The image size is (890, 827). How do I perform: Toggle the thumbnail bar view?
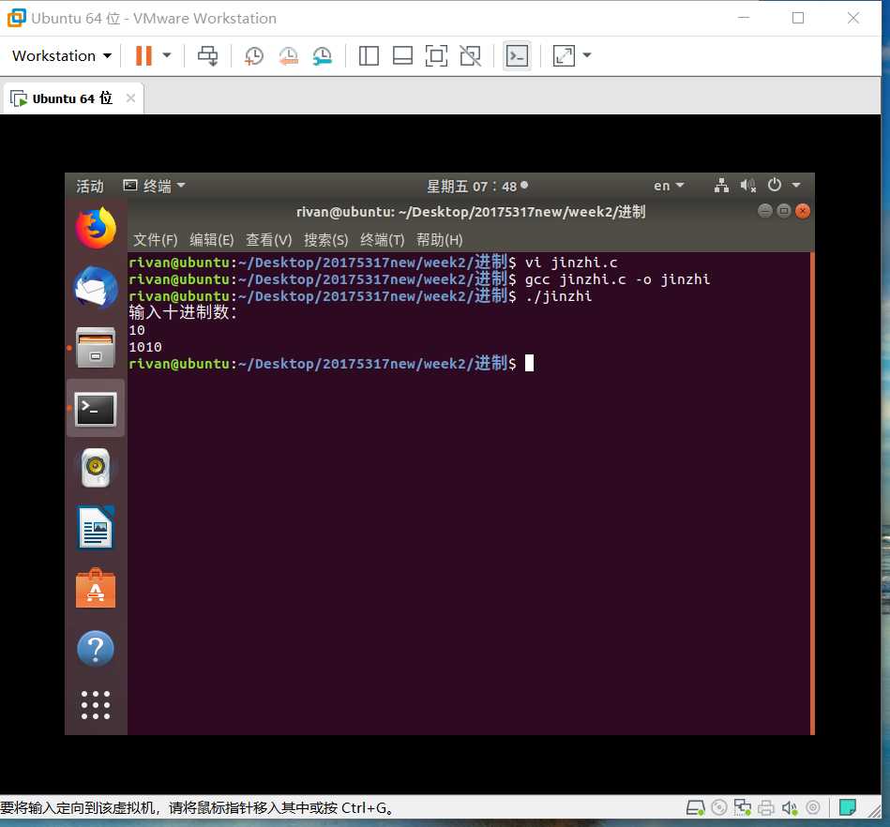pos(402,55)
